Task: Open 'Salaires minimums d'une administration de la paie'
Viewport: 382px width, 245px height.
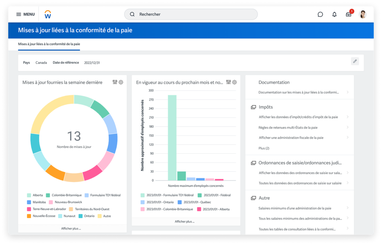Action: point(295,208)
